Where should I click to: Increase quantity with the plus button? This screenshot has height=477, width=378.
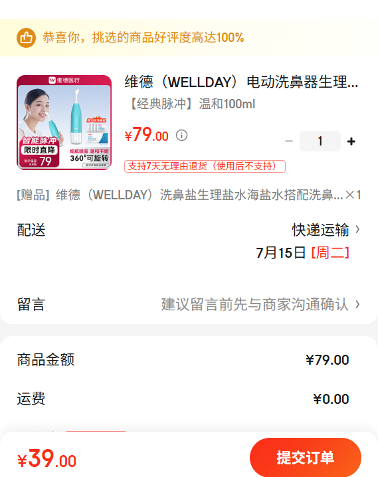351,141
